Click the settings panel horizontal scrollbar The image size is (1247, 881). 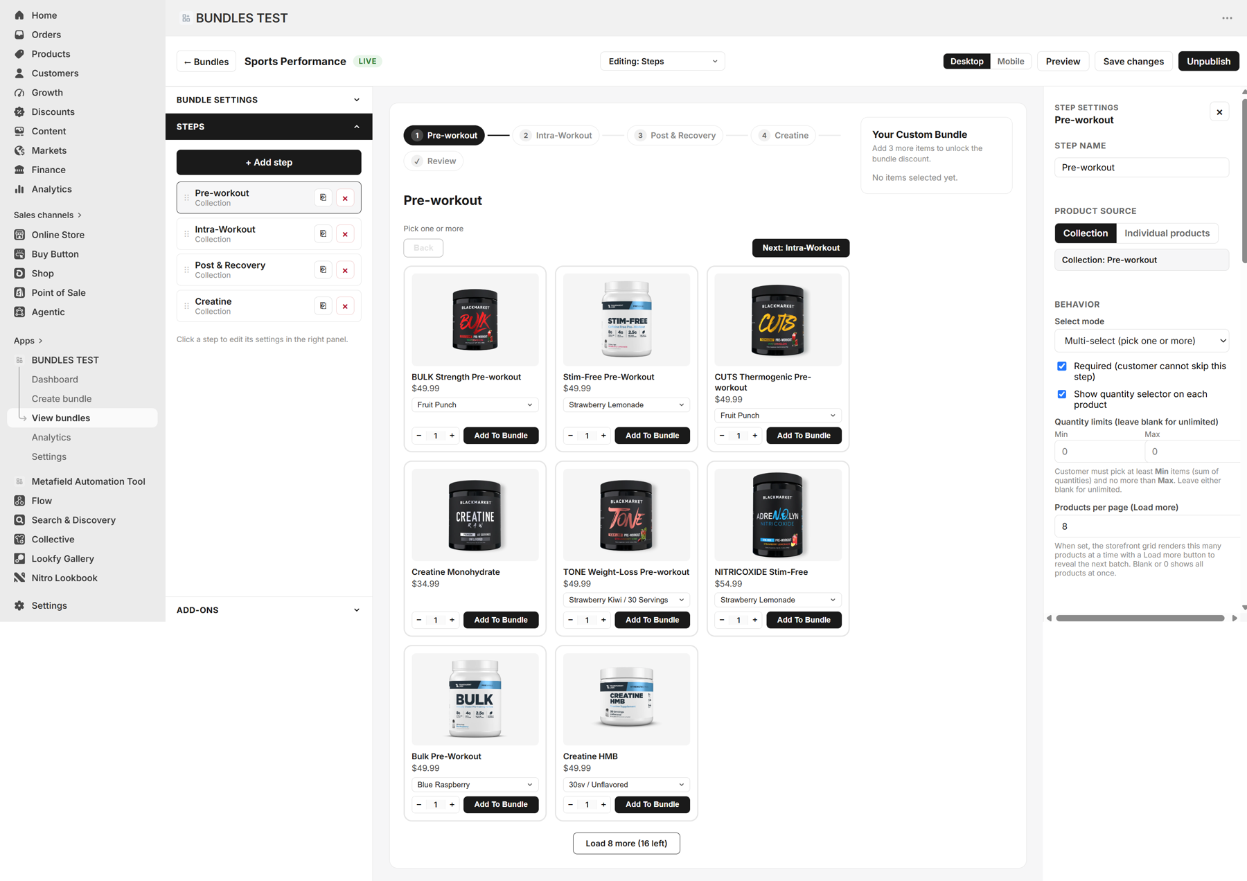click(x=1140, y=619)
